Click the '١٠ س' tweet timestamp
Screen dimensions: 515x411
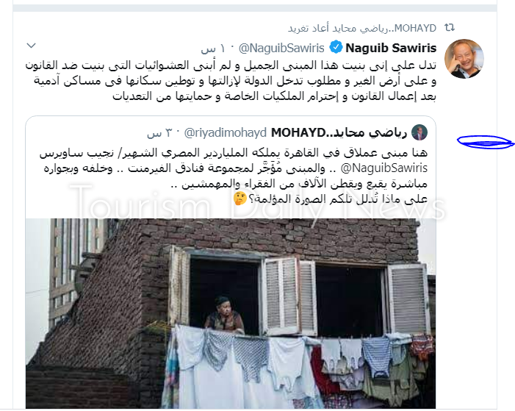click(213, 49)
